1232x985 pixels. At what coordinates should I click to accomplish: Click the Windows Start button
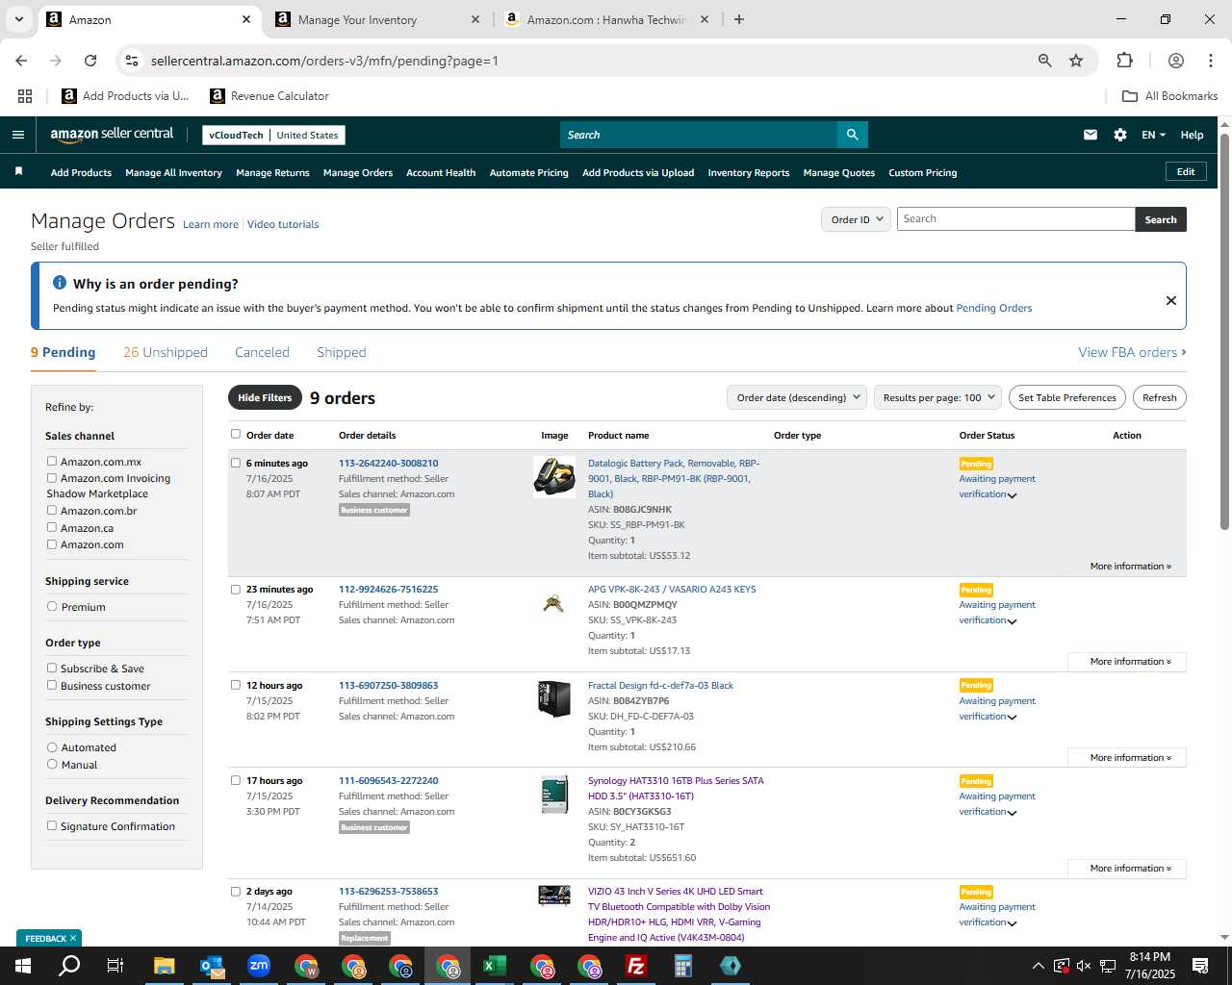22,966
